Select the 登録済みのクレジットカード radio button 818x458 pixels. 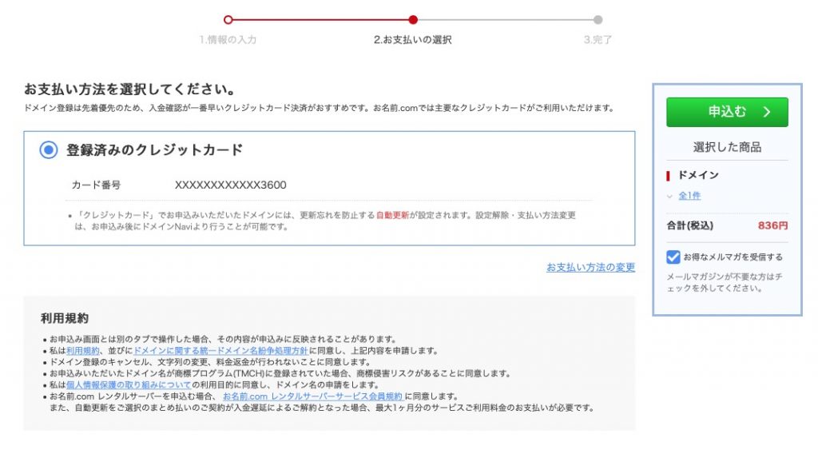pyautogui.click(x=49, y=150)
